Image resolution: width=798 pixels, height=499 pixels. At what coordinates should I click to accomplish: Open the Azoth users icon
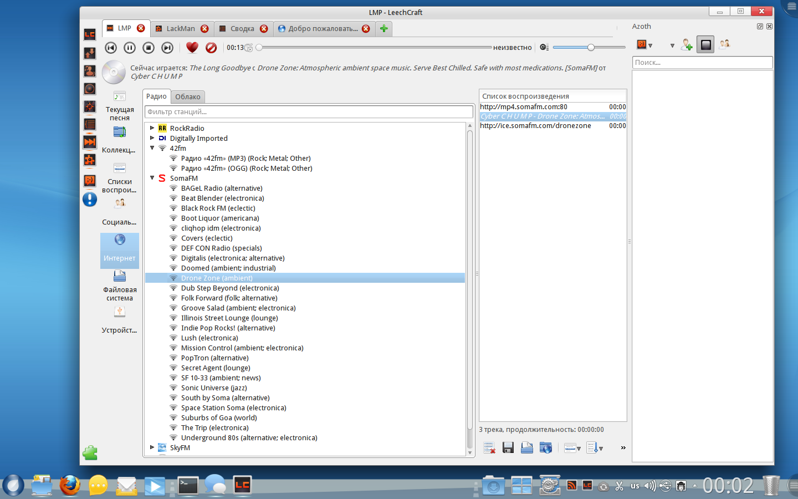[724, 44]
